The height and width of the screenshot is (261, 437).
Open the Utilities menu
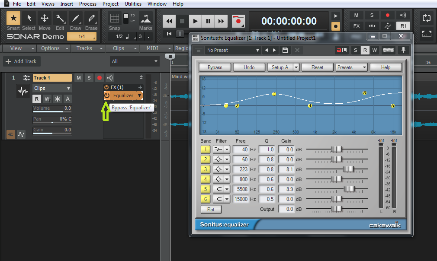(x=133, y=4)
